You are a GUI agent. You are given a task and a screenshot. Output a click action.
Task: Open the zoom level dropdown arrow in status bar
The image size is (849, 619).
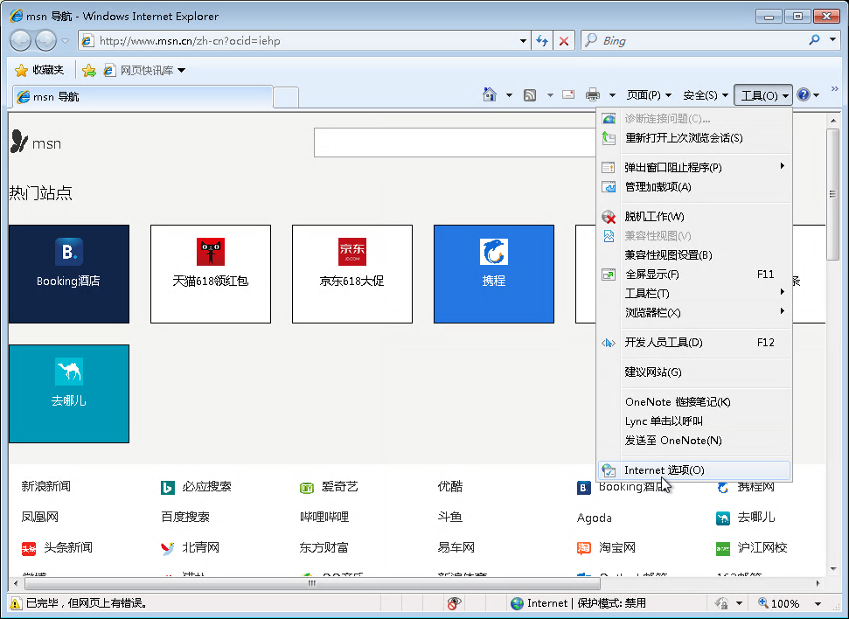pyautogui.click(x=818, y=603)
